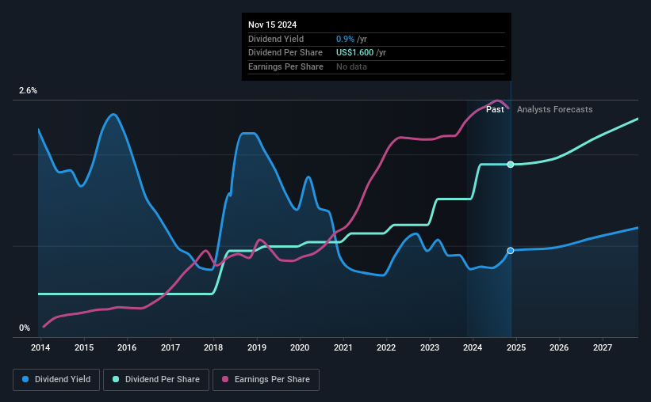The width and height of the screenshot is (651, 402).
Task: Click the 2027 x-axis year label
Action: pos(603,347)
